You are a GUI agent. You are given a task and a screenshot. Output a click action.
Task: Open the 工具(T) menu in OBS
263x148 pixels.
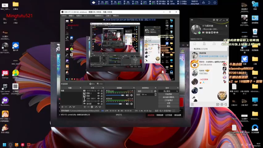108,15
